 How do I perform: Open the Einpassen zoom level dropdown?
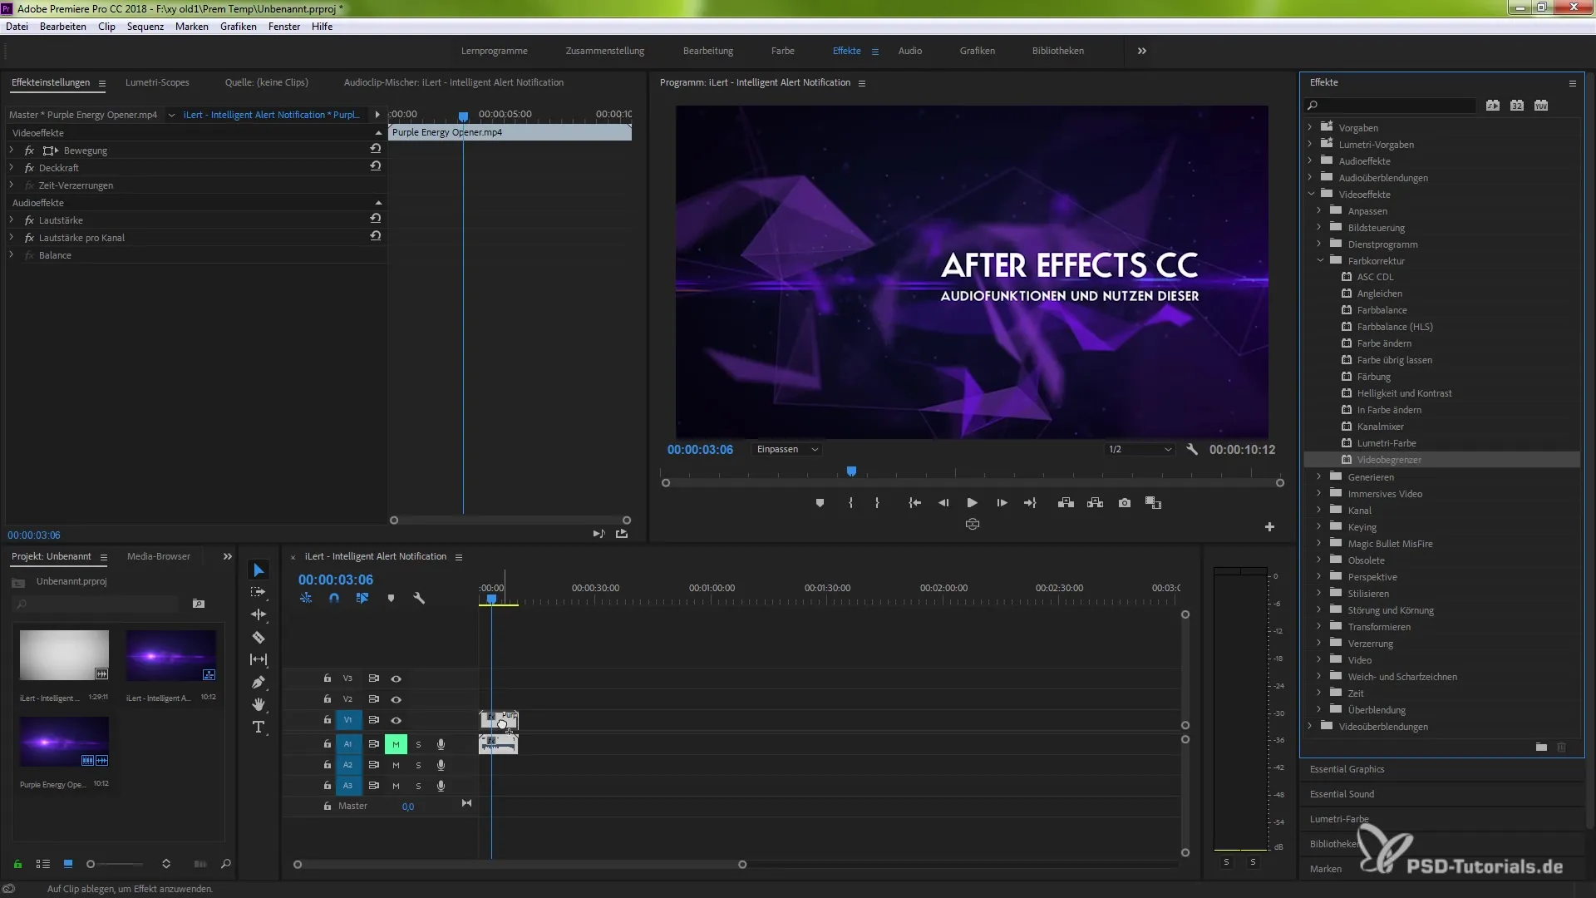coord(787,449)
